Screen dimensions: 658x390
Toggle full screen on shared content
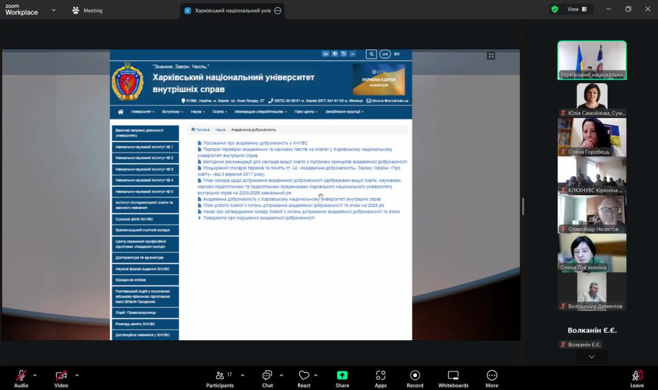(491, 55)
